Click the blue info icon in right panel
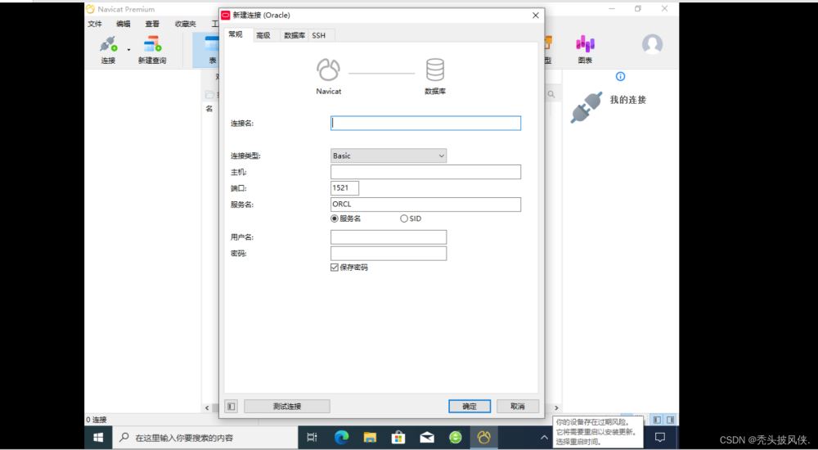Image resolution: width=818 pixels, height=450 pixels. 620,76
